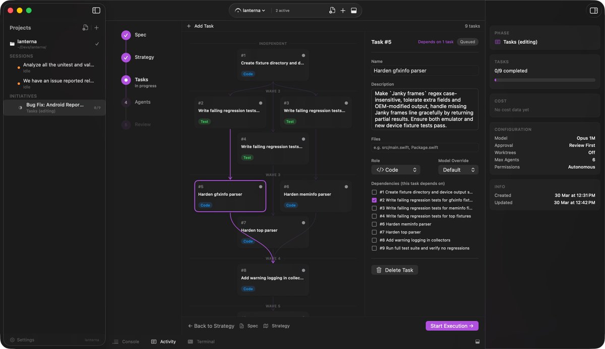Click the Activity tab icon
The height and width of the screenshot is (349, 605).
(154, 341)
